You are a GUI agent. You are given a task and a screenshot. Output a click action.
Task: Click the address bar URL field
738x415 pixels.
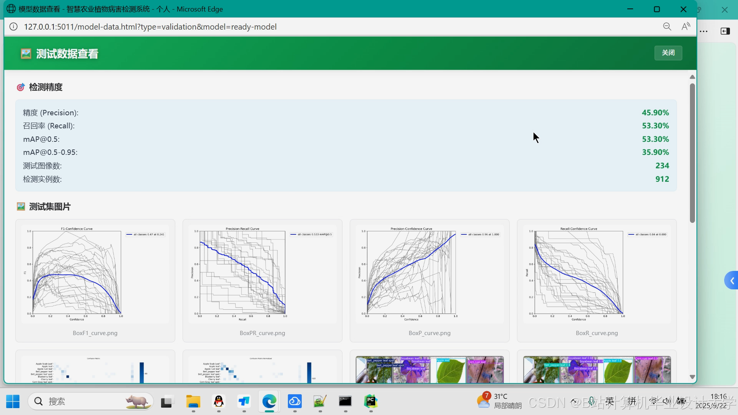pyautogui.click(x=150, y=27)
